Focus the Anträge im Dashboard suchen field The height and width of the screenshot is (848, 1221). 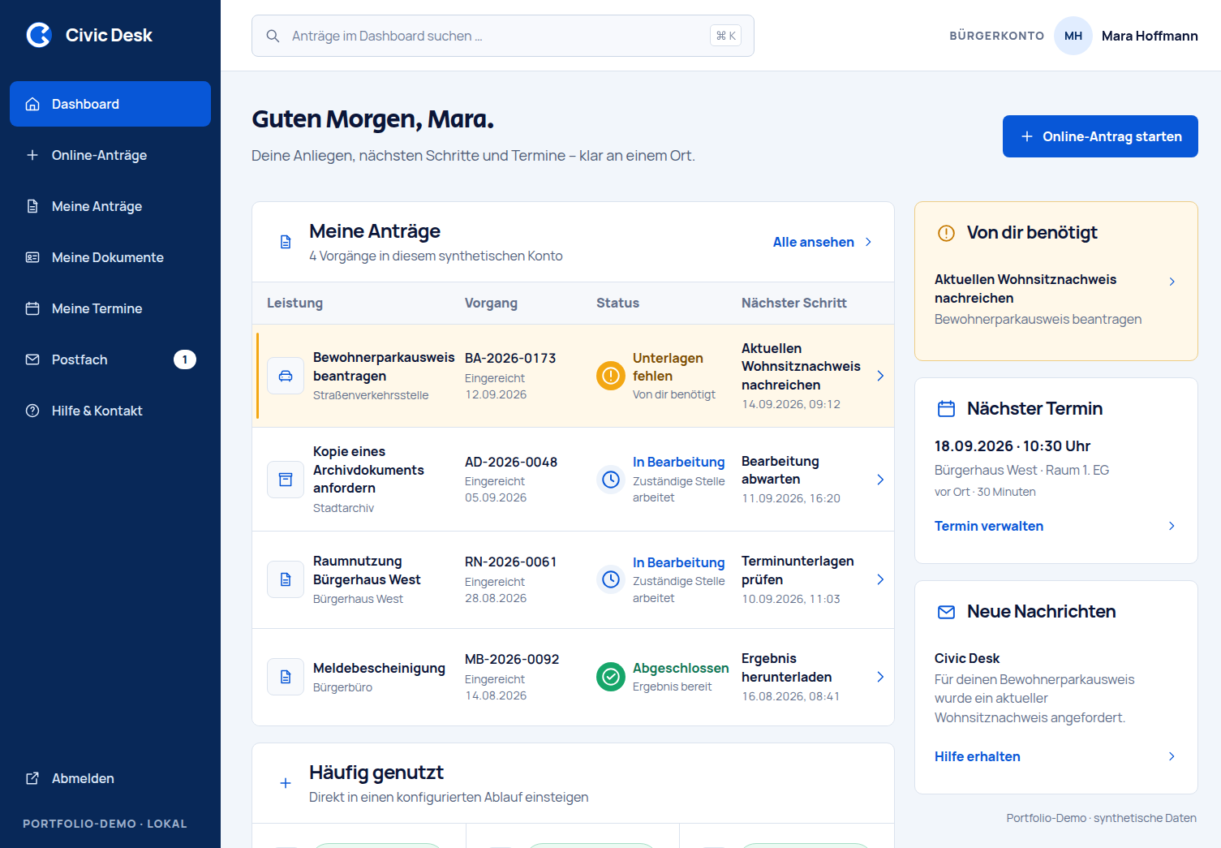(503, 36)
